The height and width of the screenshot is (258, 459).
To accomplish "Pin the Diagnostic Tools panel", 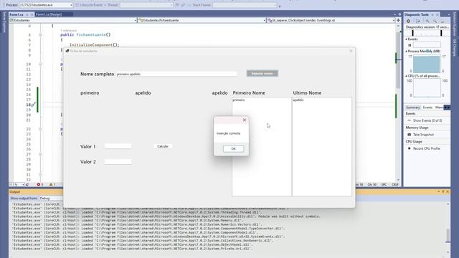I will click(x=432, y=14).
